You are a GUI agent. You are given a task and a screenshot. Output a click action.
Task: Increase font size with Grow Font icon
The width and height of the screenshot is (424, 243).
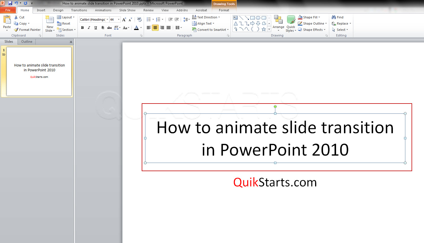tap(124, 20)
